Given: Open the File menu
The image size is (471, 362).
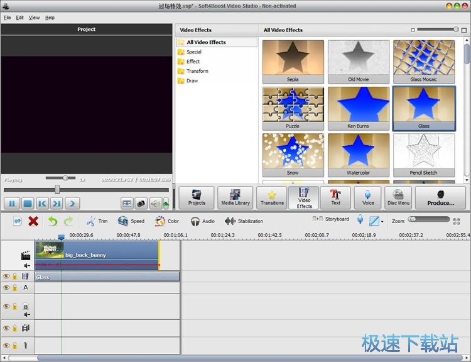Looking at the screenshot, I should (7, 18).
